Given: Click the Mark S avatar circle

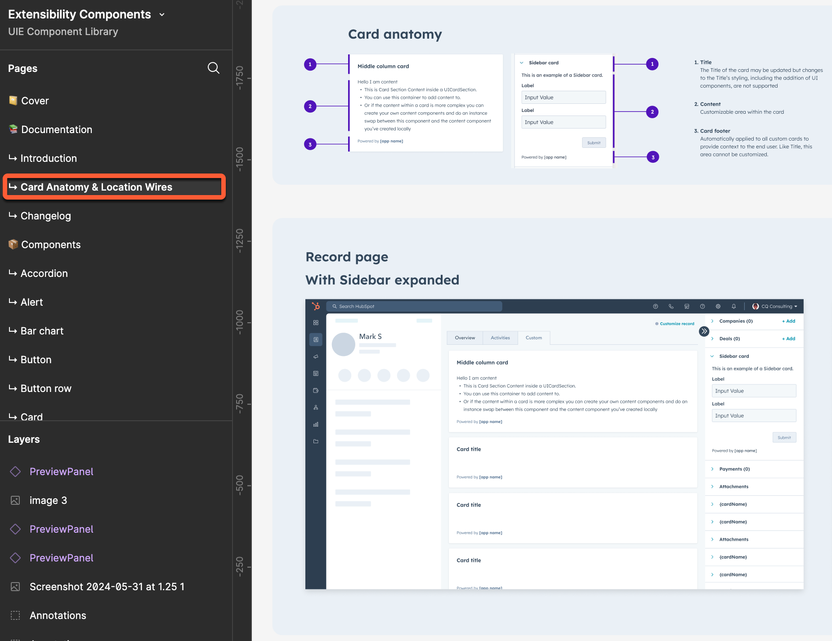Looking at the screenshot, I should 344,344.
